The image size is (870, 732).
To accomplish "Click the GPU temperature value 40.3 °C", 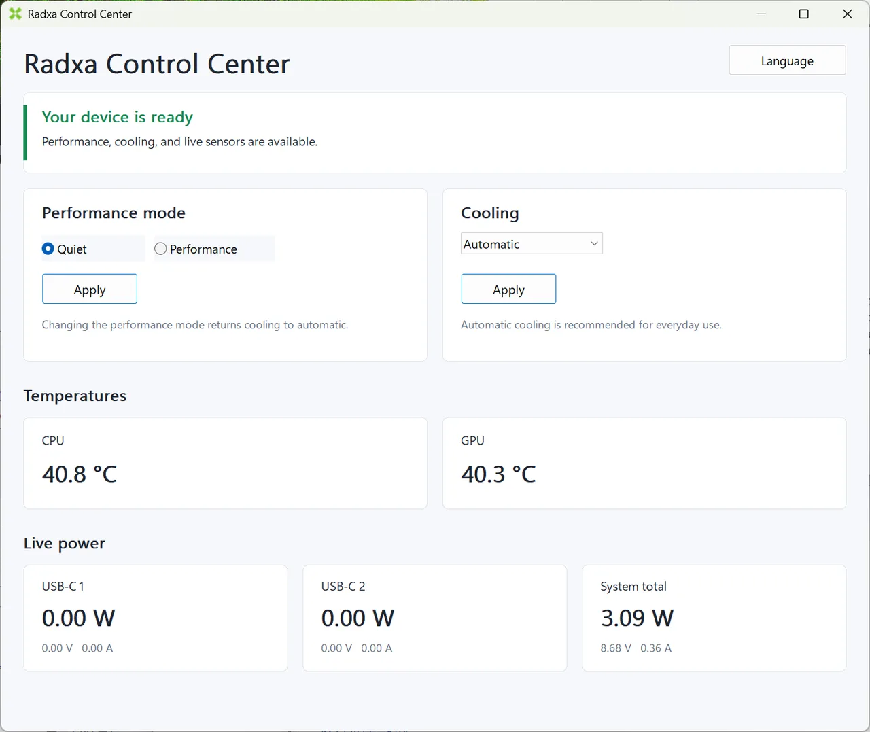I will click(x=498, y=474).
